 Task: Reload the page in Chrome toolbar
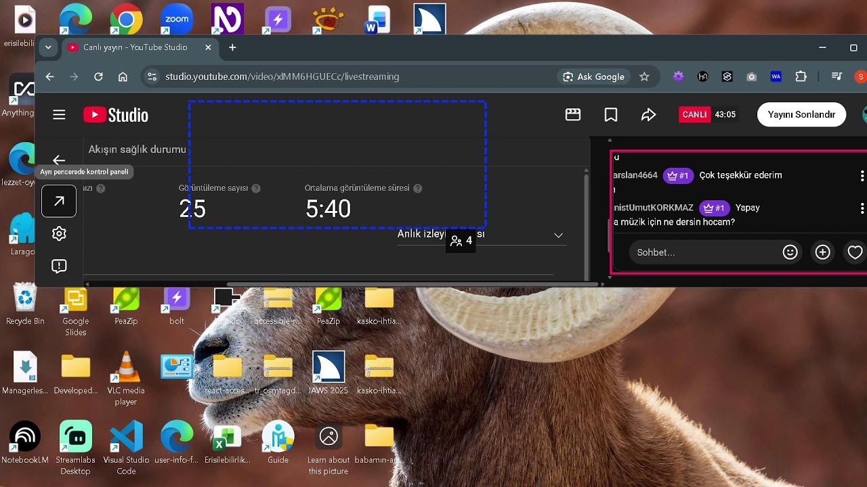(98, 76)
